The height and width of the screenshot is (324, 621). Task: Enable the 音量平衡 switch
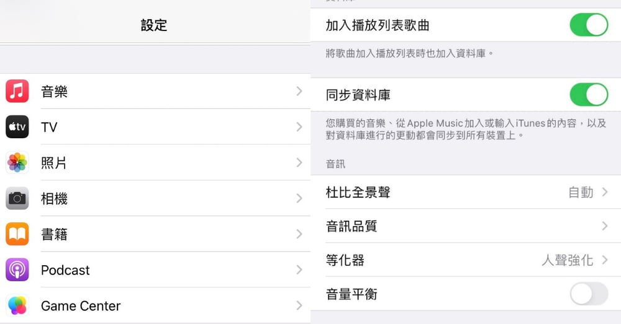tap(589, 294)
